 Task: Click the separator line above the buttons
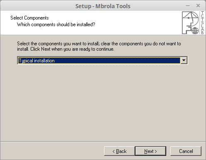[103, 142]
